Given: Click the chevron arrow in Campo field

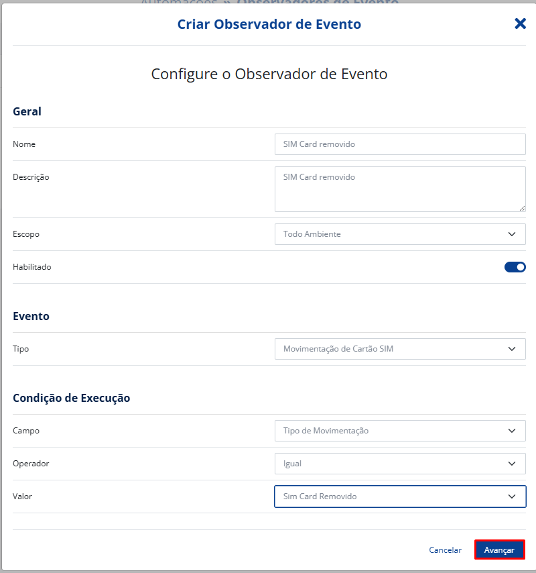Looking at the screenshot, I should coord(512,431).
